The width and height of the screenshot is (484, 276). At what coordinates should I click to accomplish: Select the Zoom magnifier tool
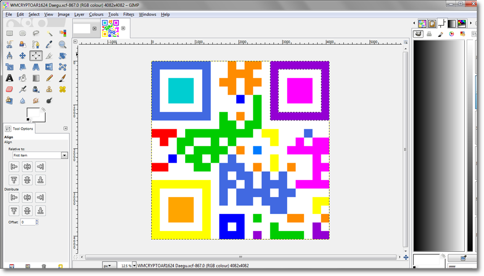point(62,44)
